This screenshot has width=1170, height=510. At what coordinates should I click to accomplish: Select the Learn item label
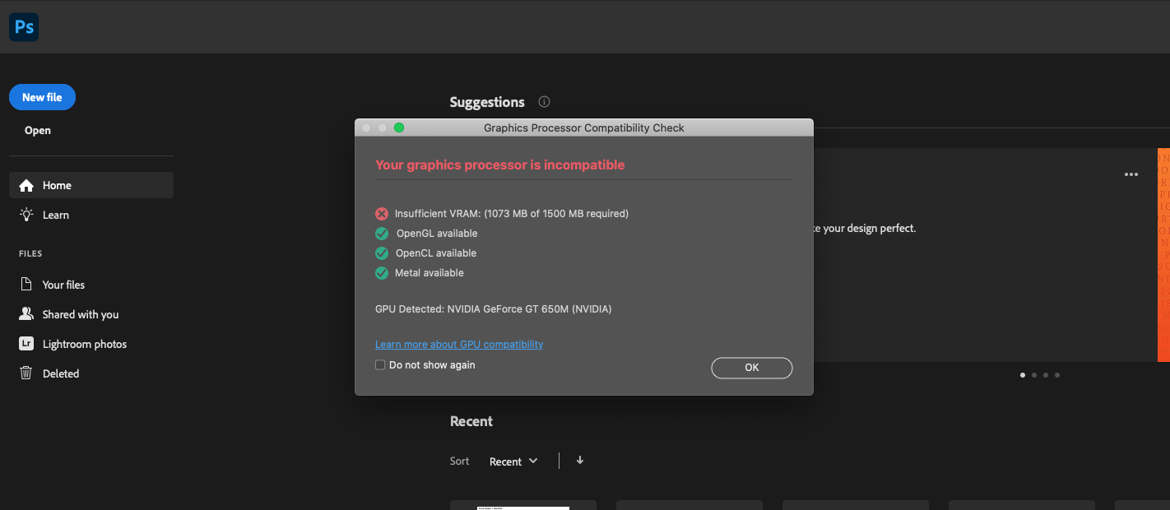(56, 216)
